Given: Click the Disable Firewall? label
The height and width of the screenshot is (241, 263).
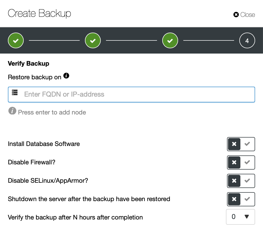Looking at the screenshot, I should tap(32, 162).
